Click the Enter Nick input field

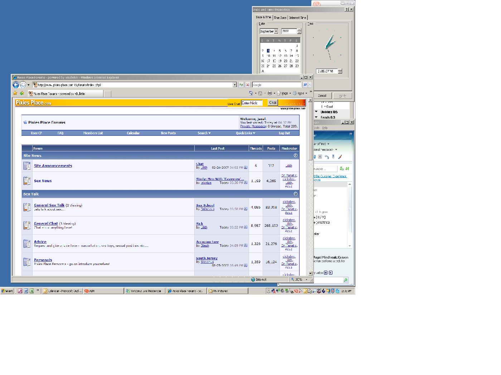coord(252,103)
